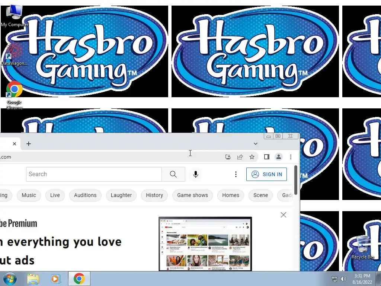Bookmark this page with star icon

(252, 157)
